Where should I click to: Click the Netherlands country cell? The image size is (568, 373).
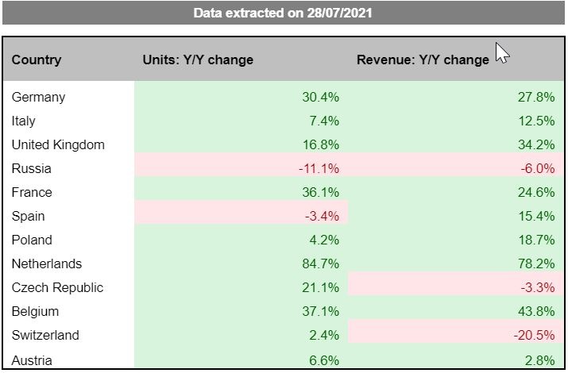point(47,263)
